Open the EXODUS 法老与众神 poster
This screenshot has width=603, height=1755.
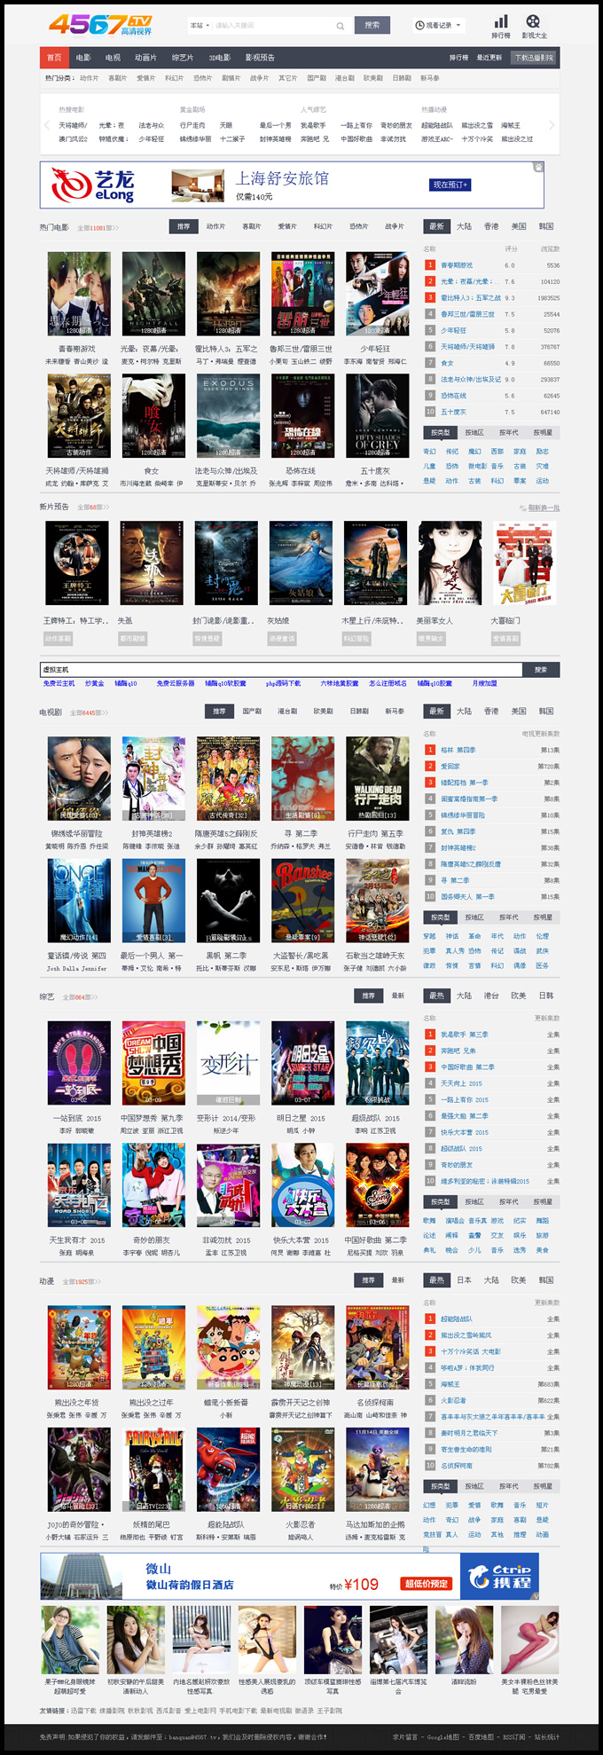coord(228,415)
